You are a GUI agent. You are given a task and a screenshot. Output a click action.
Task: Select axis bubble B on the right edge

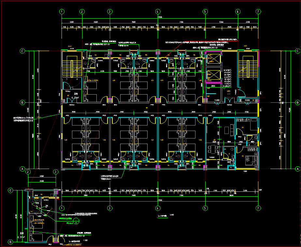click(x=297, y=103)
